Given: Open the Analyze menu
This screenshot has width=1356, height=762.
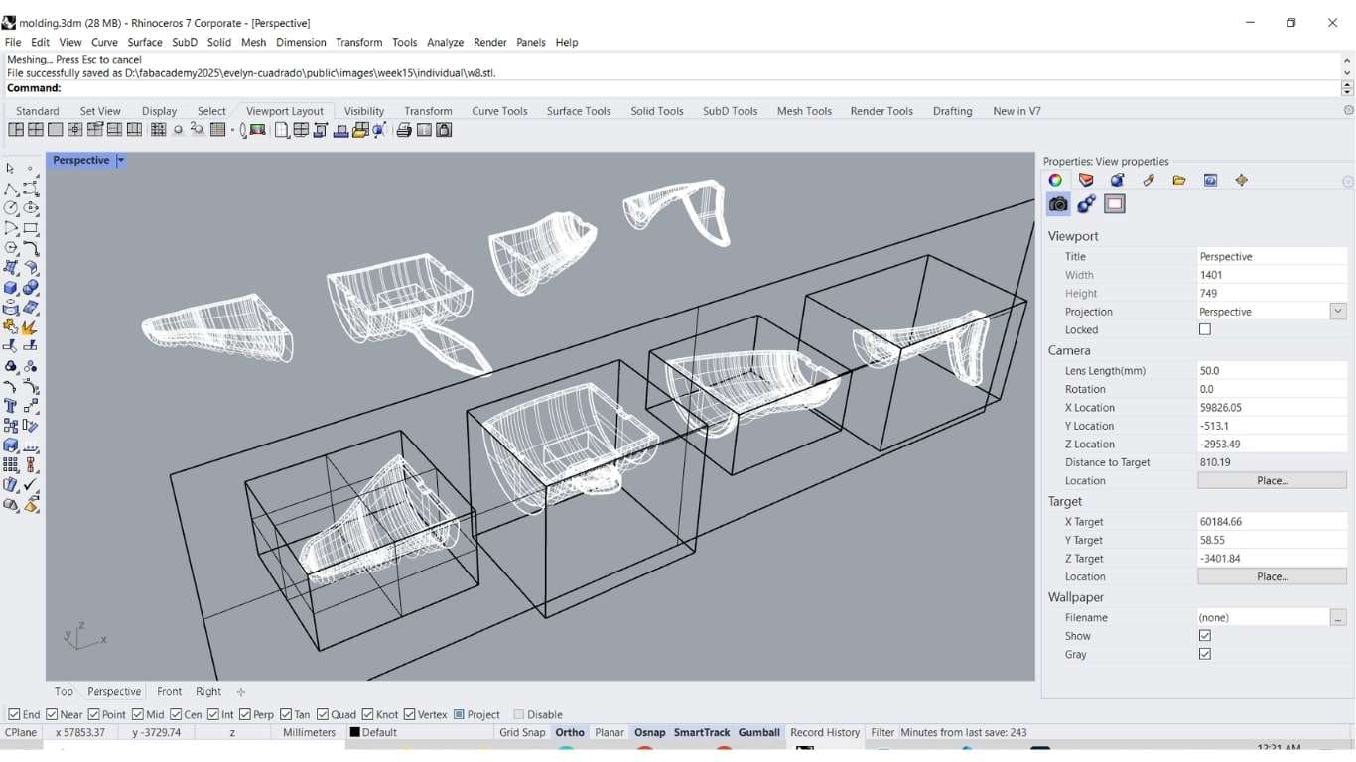Looking at the screenshot, I should pyautogui.click(x=446, y=42).
